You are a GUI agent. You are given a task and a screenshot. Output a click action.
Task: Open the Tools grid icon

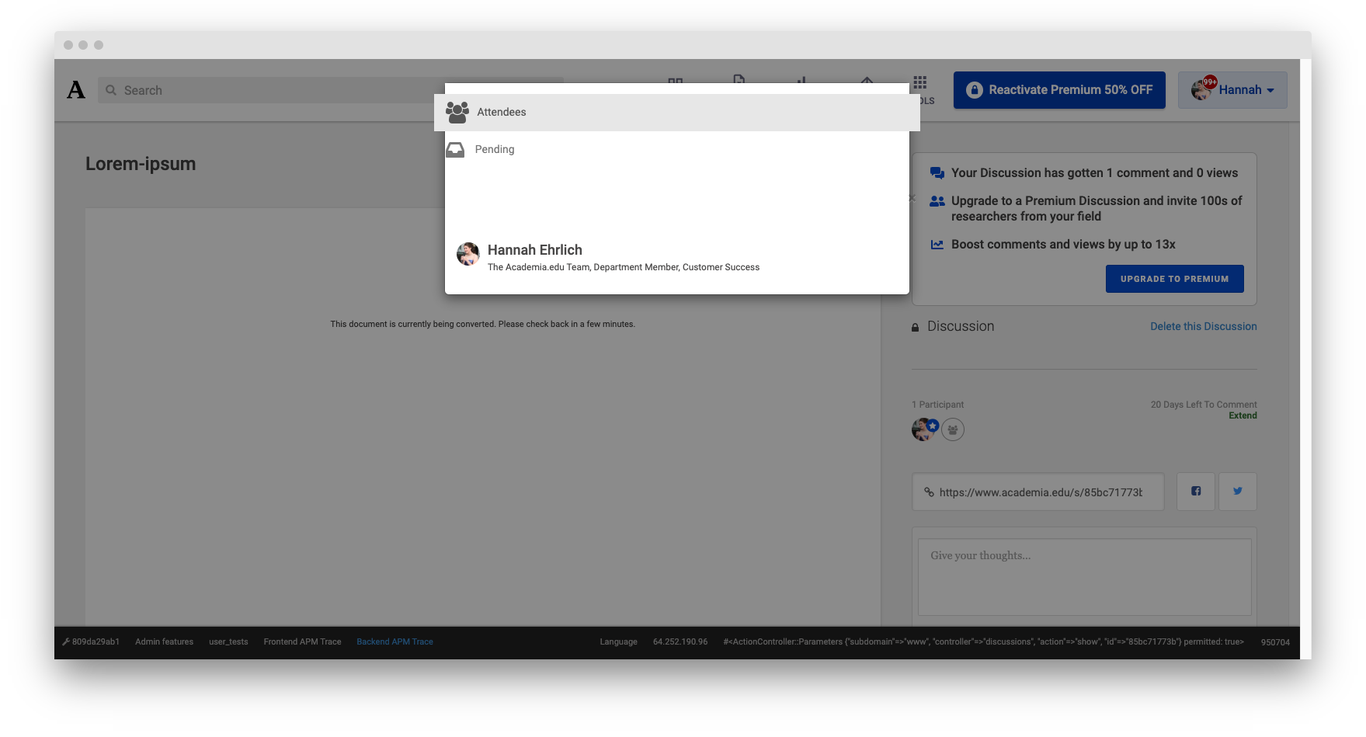pos(920,82)
